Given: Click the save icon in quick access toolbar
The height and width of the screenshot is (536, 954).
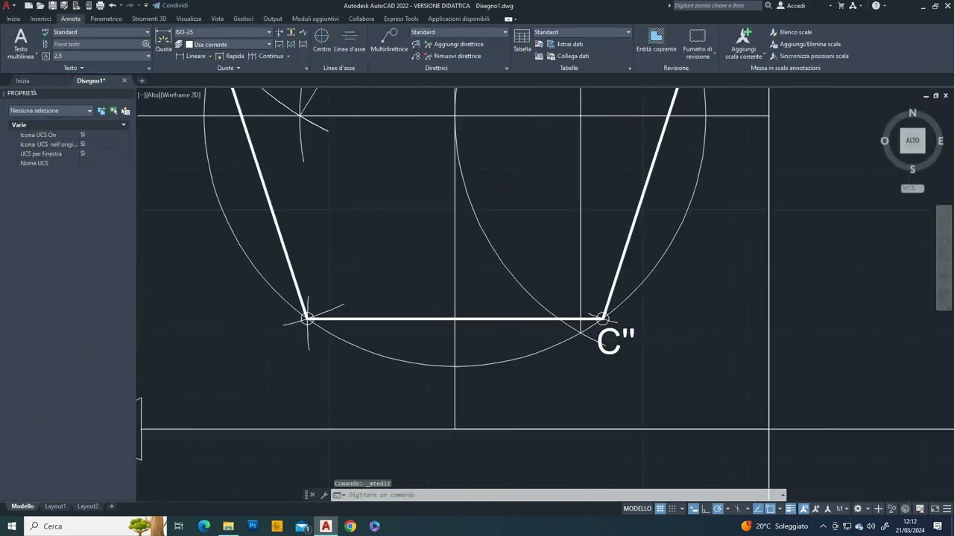Looking at the screenshot, I should point(52,5).
